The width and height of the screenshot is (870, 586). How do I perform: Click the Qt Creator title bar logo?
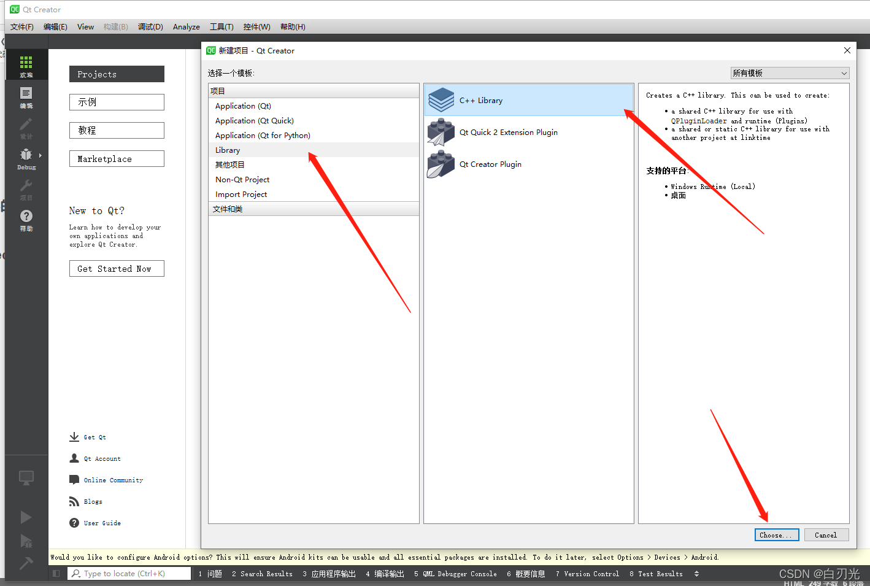coord(15,9)
